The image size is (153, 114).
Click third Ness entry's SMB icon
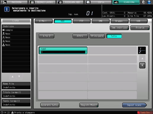pyautogui.click(x=4, y=41)
